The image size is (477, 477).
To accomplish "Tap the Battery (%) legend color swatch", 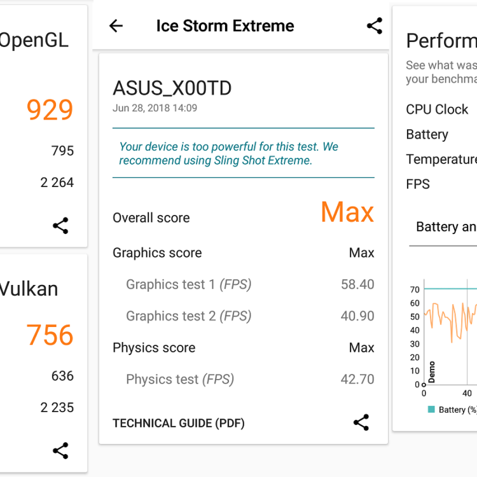I will click(x=431, y=410).
